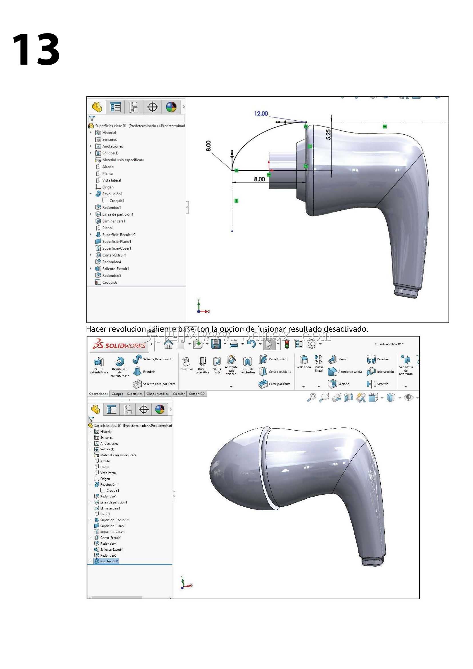Open PropertyManager tab in upper screenshot
473x669 pixels.
(x=115, y=107)
